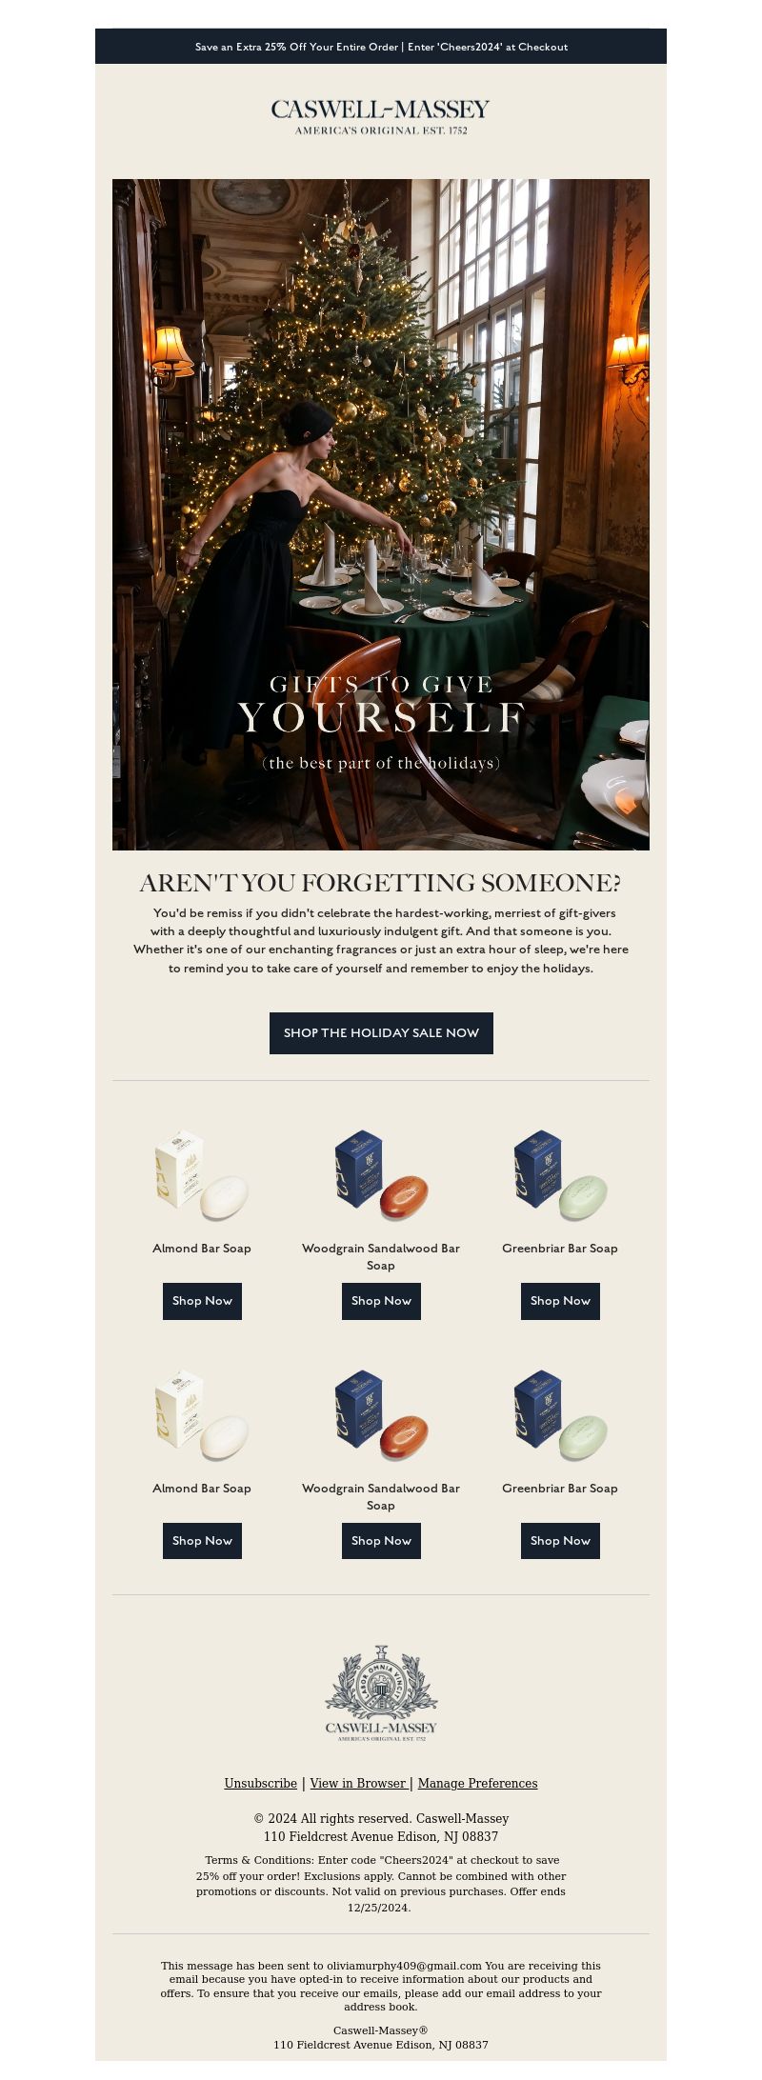Viewport: 762px width, 2080px height.
Task: Click second-row Woodgrain Sandalwood soap image
Action: 381,1415
